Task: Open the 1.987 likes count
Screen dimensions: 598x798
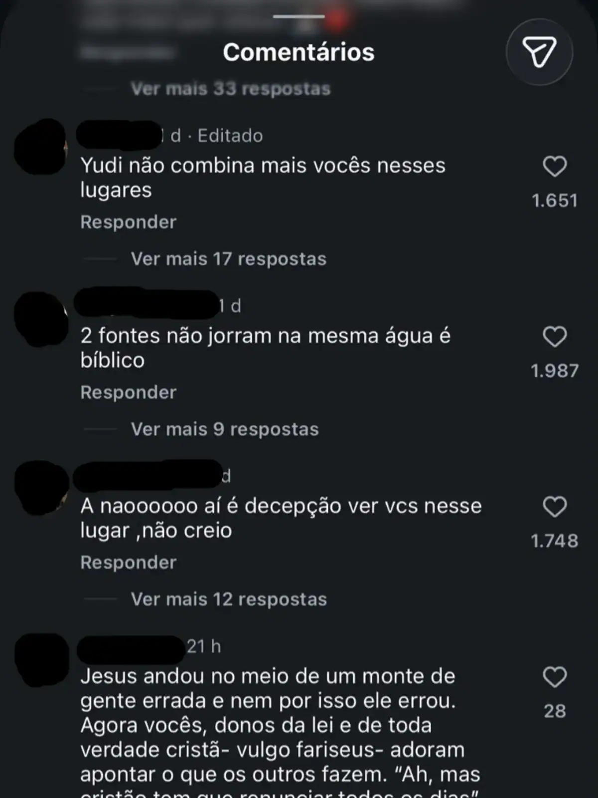Action: point(555,371)
